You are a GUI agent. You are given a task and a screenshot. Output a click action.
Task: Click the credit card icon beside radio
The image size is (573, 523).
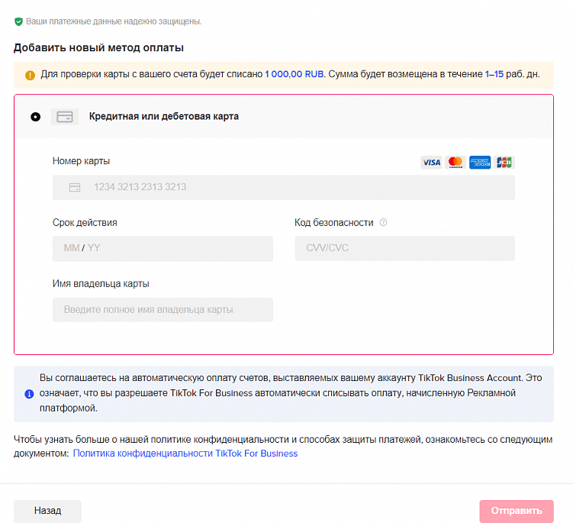coord(65,117)
